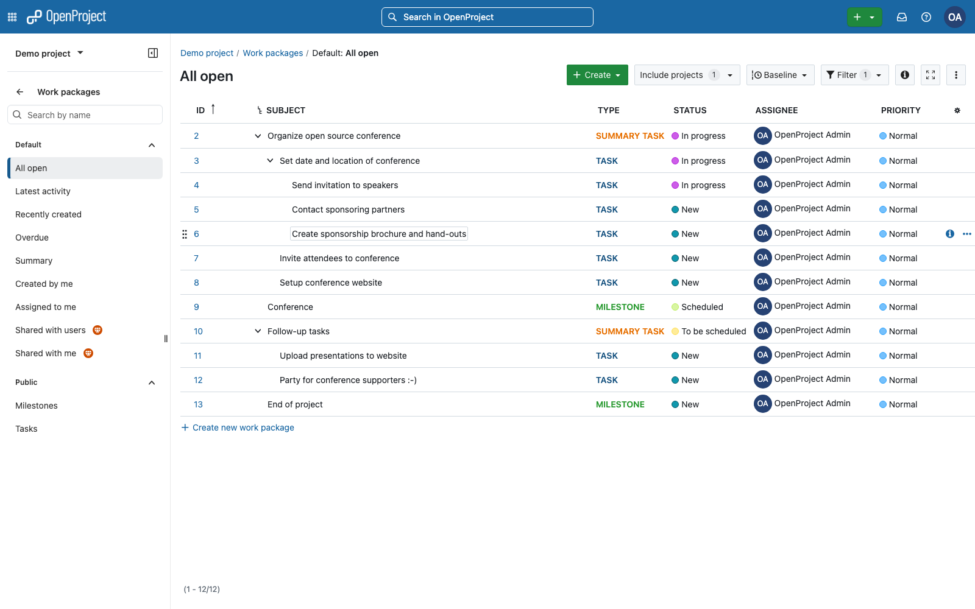
Task: Open the Filter panel
Action: [855, 75]
